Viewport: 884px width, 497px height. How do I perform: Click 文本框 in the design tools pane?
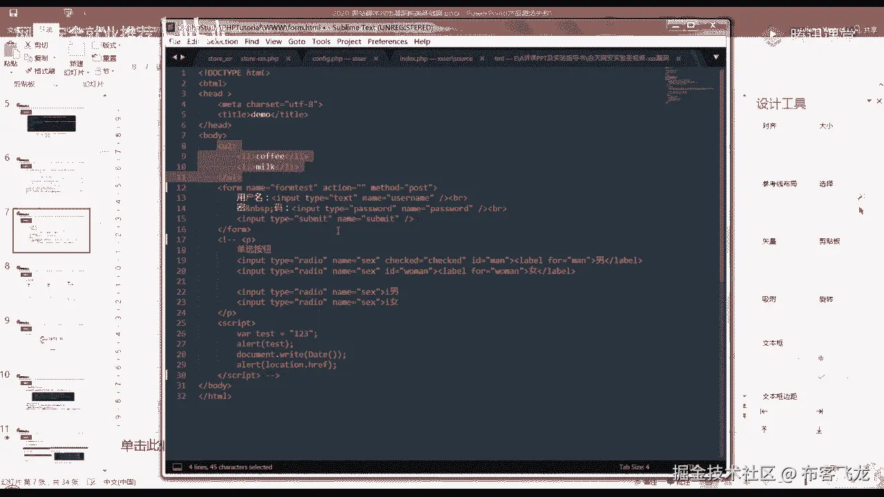772,342
